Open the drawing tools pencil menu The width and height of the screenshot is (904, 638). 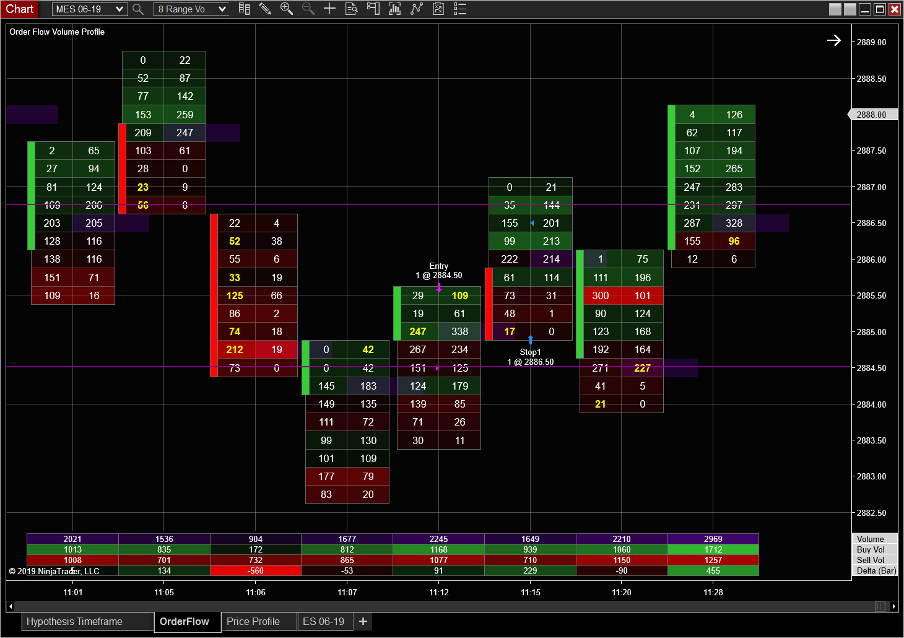[x=265, y=9]
